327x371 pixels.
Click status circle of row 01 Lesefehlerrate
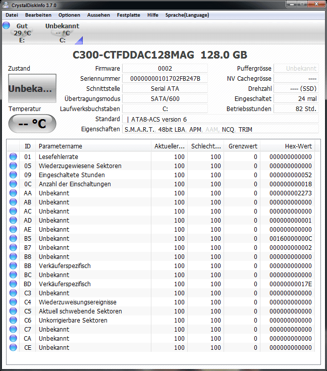pyautogui.click(x=13, y=156)
